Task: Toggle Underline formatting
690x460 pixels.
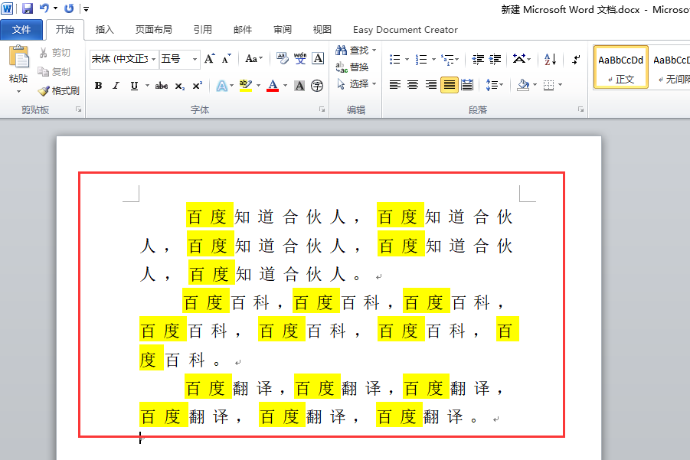Action: (x=134, y=86)
